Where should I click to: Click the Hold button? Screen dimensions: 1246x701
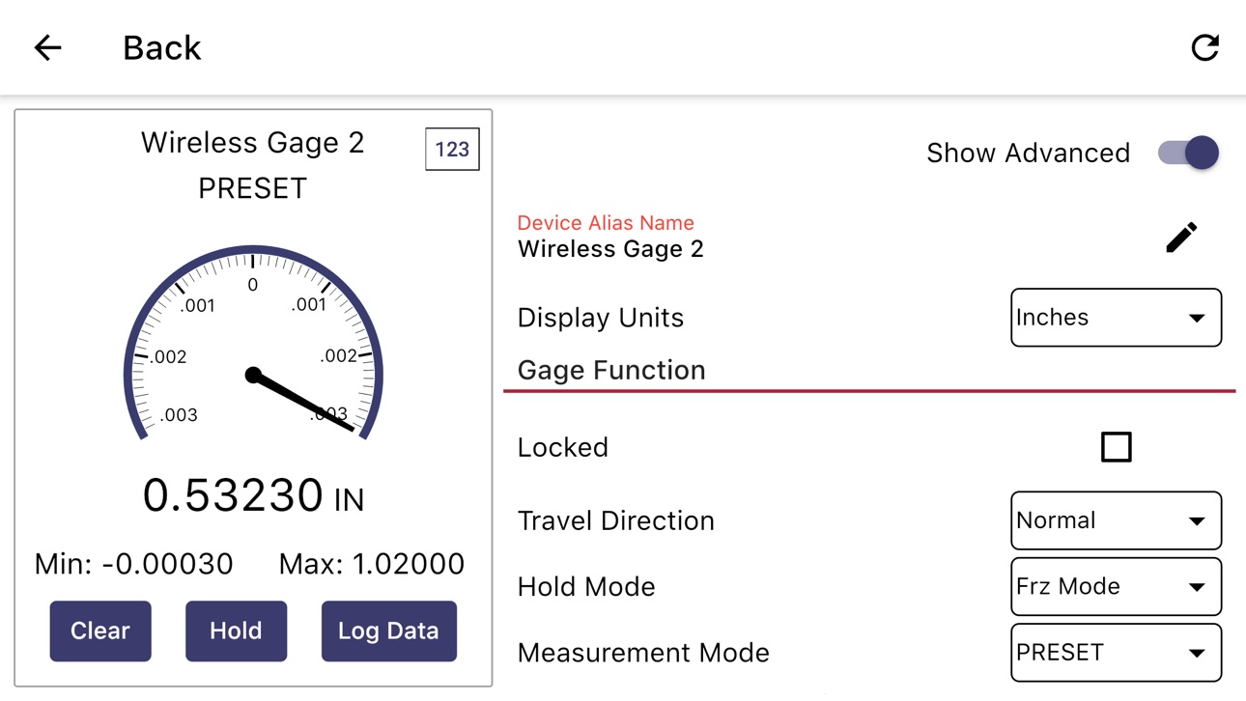[x=236, y=631]
